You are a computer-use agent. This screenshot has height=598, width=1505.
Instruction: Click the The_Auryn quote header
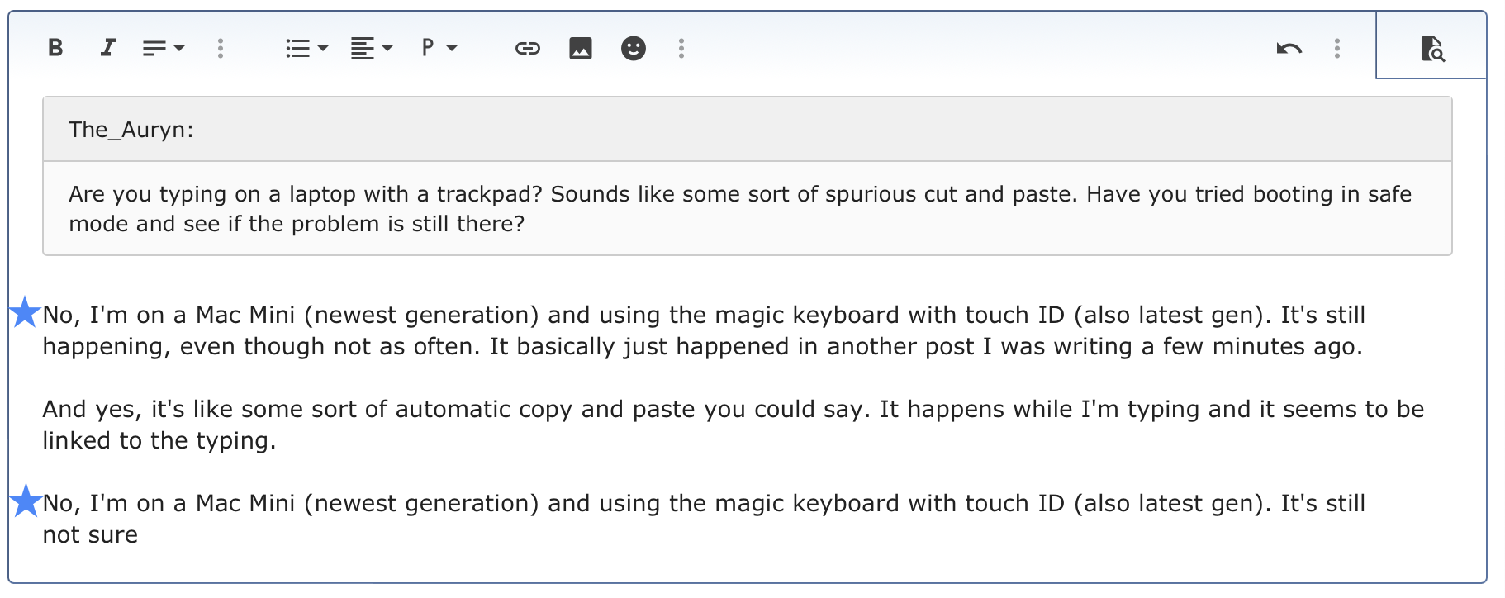tap(131, 130)
